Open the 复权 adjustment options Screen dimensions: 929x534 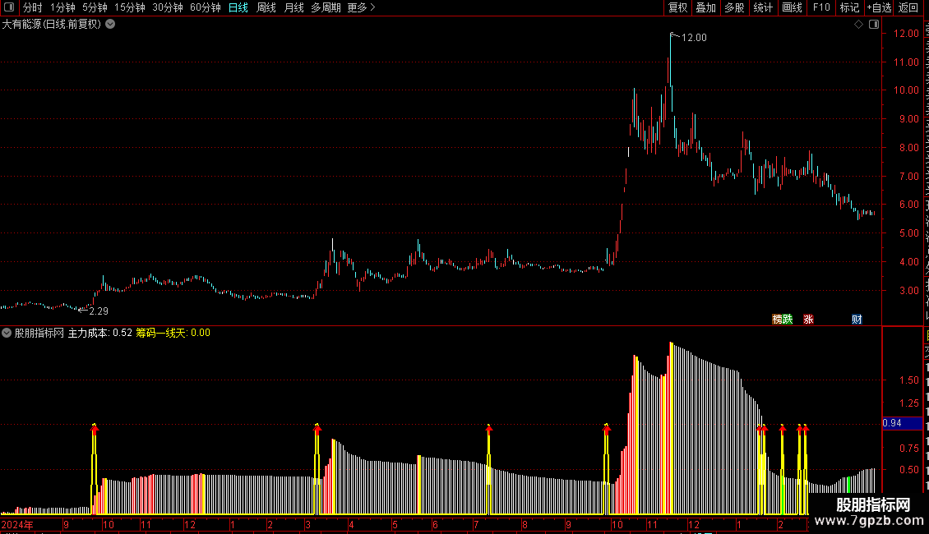tap(677, 7)
